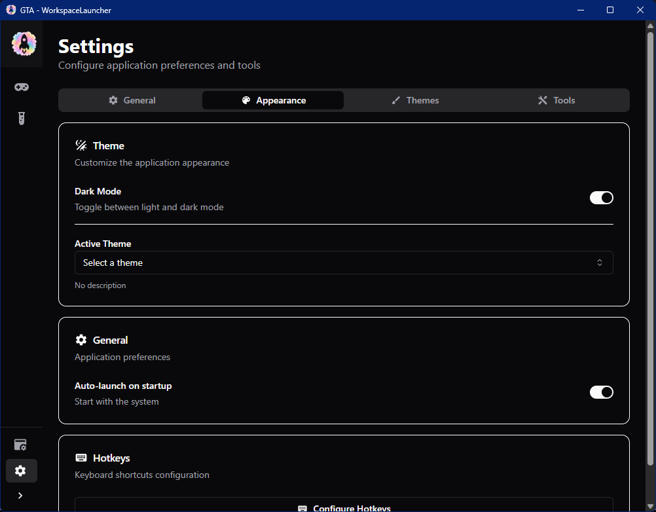Click the chevron inside the theme selector
Viewport: 656px width, 512px height.
click(599, 262)
